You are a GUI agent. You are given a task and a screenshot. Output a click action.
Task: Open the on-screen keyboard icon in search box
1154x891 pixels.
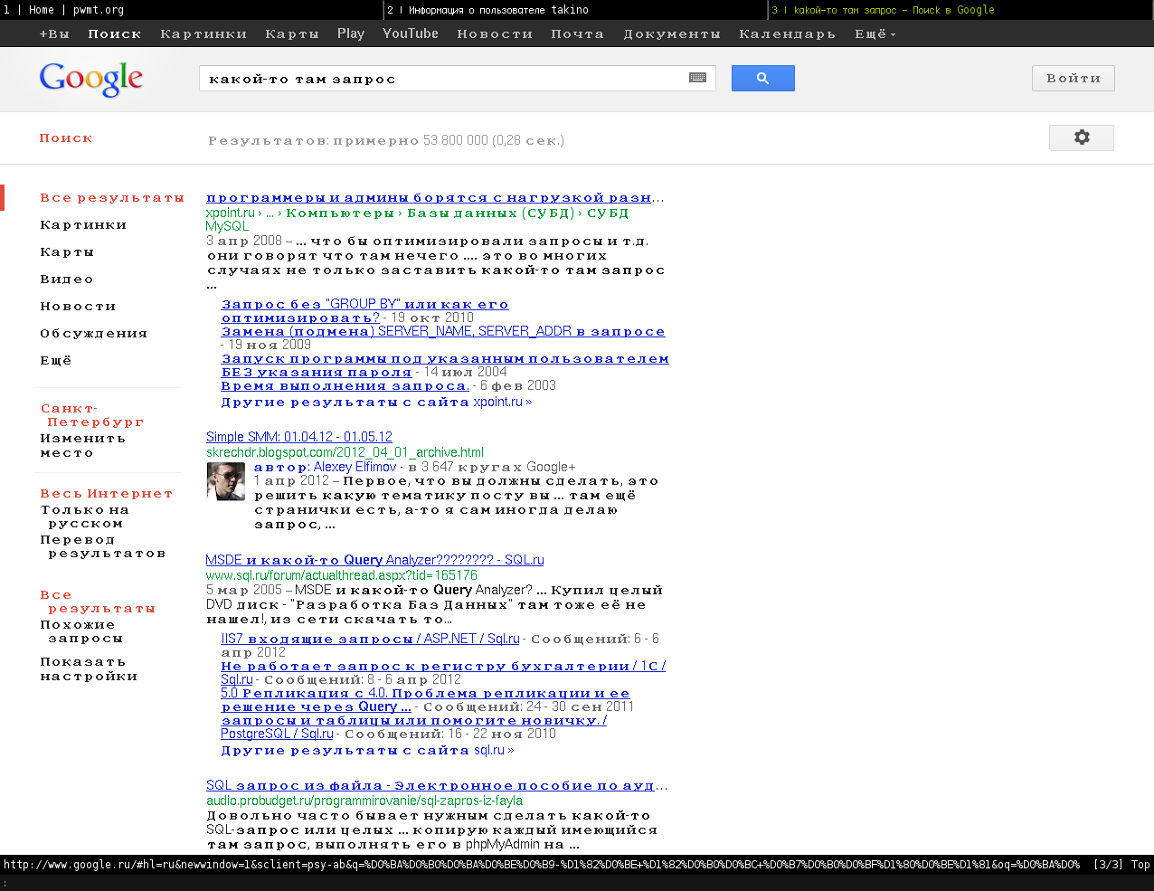[x=697, y=78]
